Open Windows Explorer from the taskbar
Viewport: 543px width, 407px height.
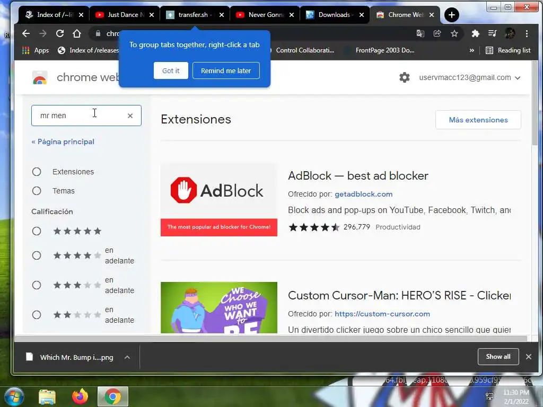[x=47, y=397]
